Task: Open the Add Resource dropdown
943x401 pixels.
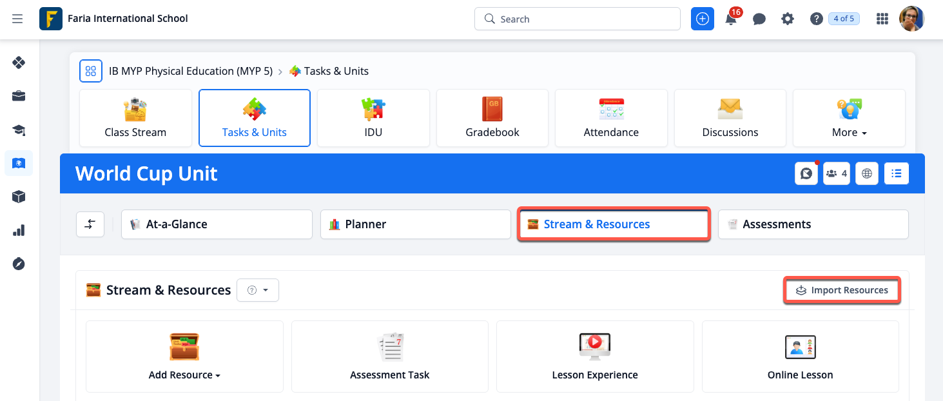Action: (x=184, y=357)
